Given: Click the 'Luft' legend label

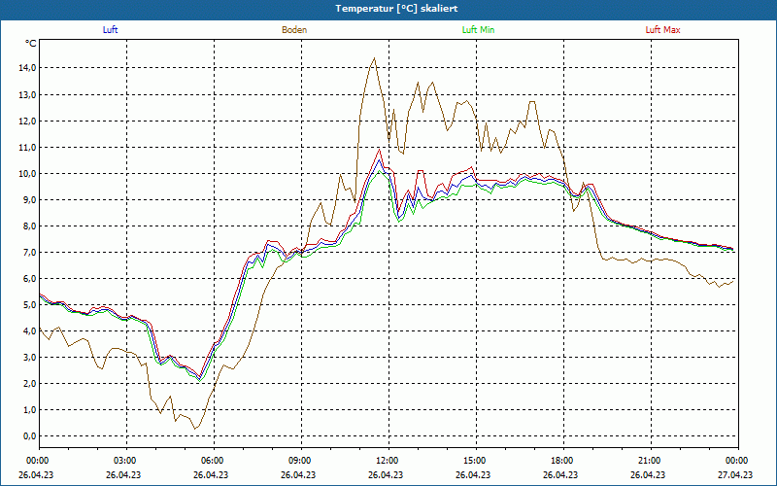Looking at the screenshot, I should click(110, 30).
